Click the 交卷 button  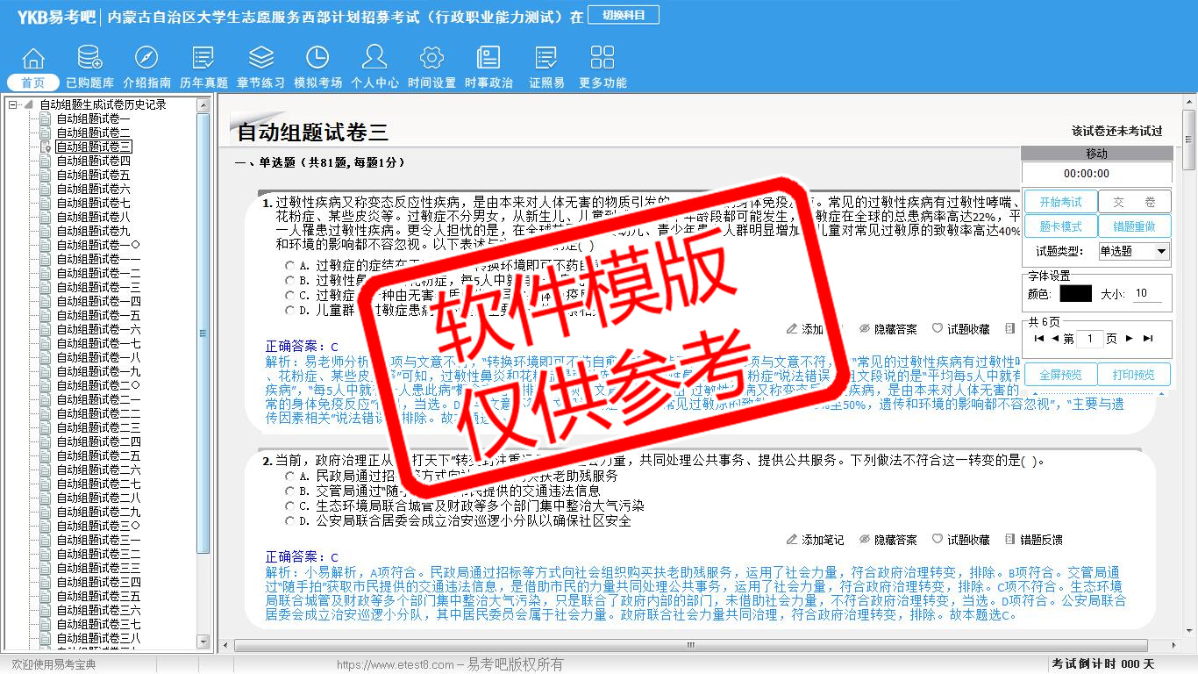1135,202
